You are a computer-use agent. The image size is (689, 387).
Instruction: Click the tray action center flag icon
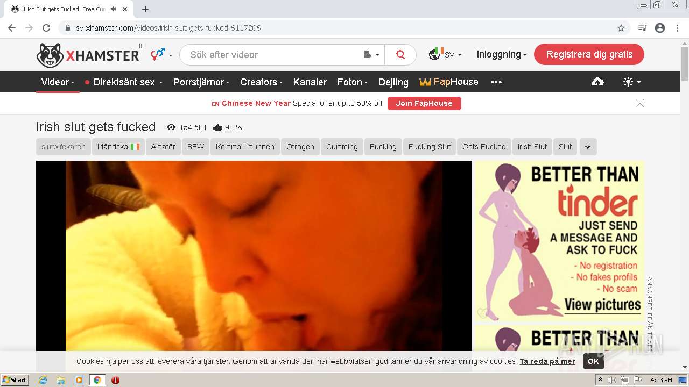[x=638, y=380]
